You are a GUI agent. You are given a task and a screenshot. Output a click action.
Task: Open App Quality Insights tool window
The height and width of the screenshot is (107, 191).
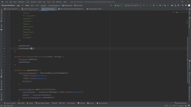pyautogui.click(x=42, y=103)
